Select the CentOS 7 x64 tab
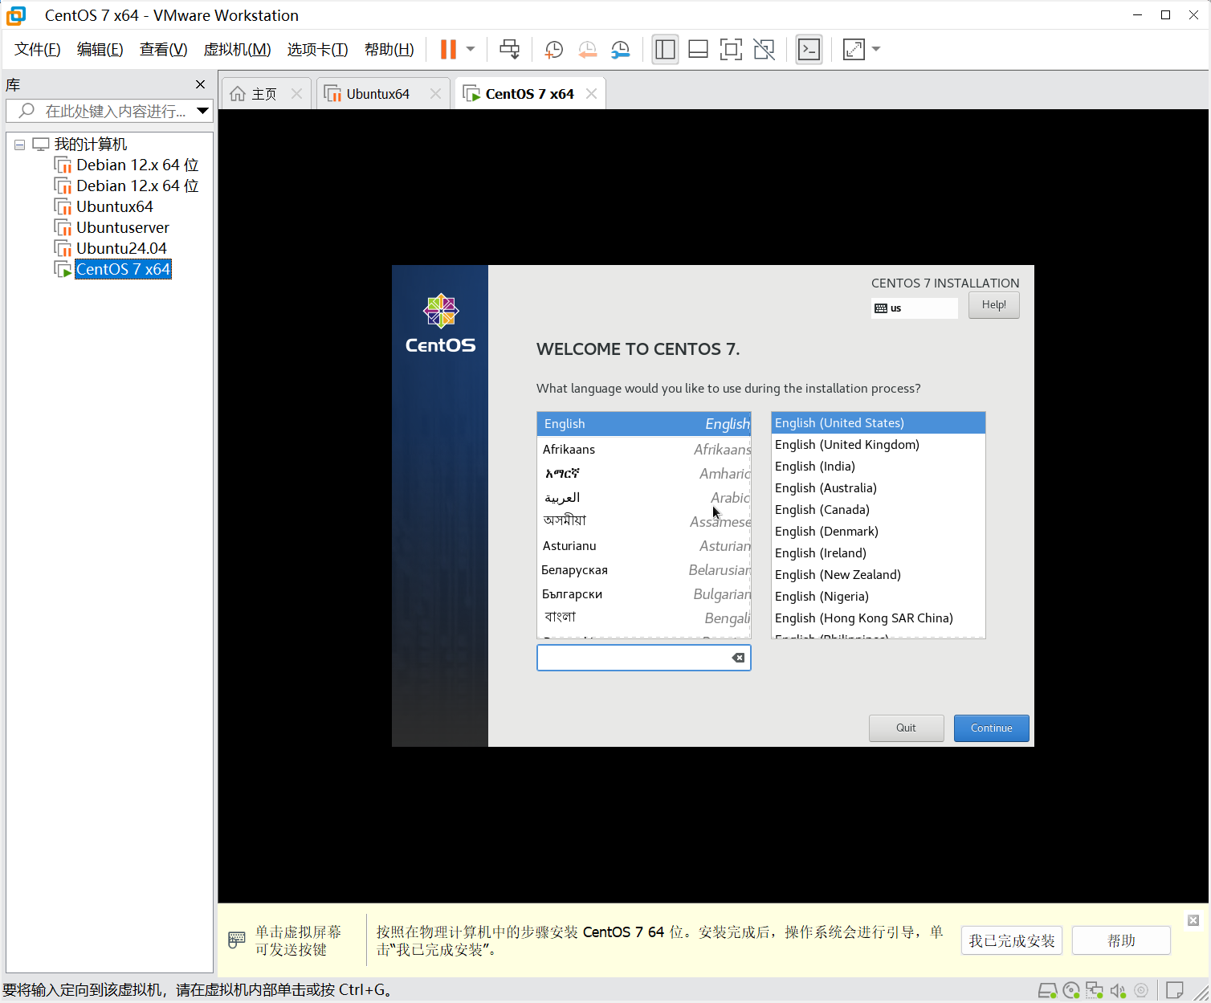The height and width of the screenshot is (1003, 1211). tap(529, 94)
